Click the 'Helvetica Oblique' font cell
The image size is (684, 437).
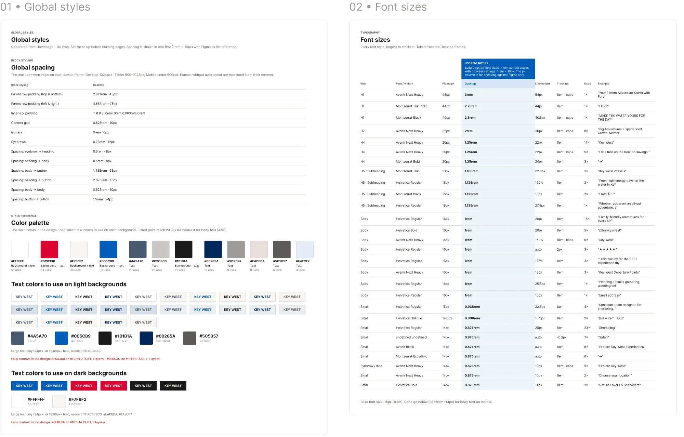point(409,318)
